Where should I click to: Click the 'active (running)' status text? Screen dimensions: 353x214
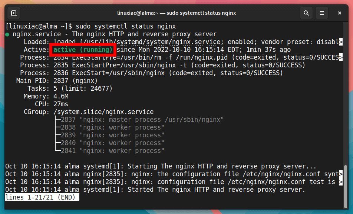click(x=83, y=50)
